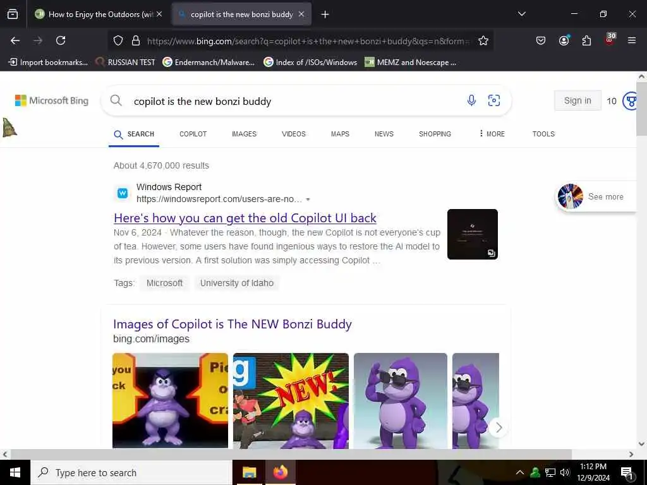
Task: Click the horizontal scrollbar thumb
Action: [x=291, y=454]
